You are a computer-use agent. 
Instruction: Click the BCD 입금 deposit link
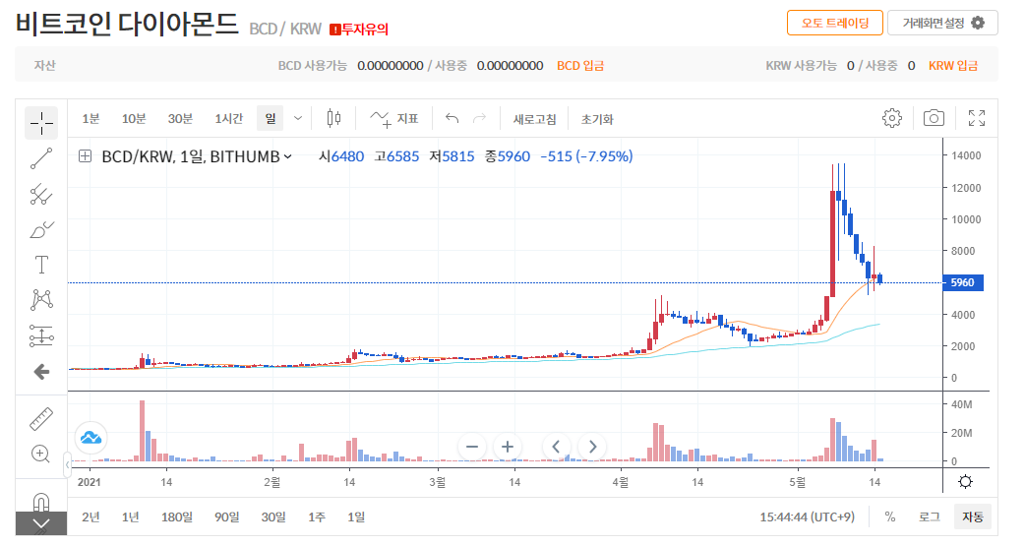coord(580,66)
